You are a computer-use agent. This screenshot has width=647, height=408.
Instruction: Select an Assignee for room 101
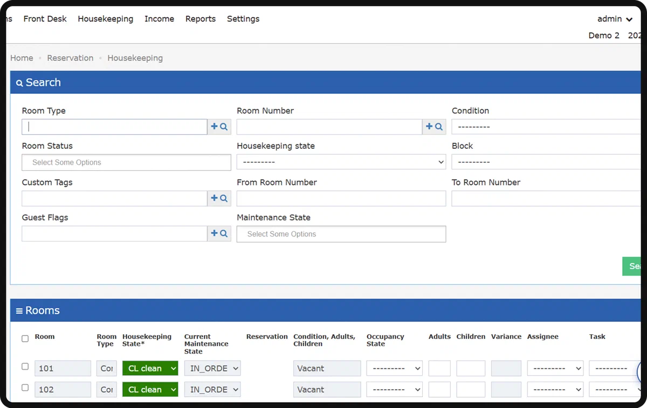point(555,369)
